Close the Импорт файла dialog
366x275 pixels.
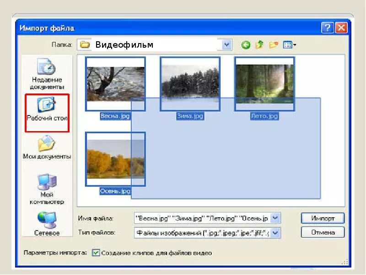pos(341,28)
